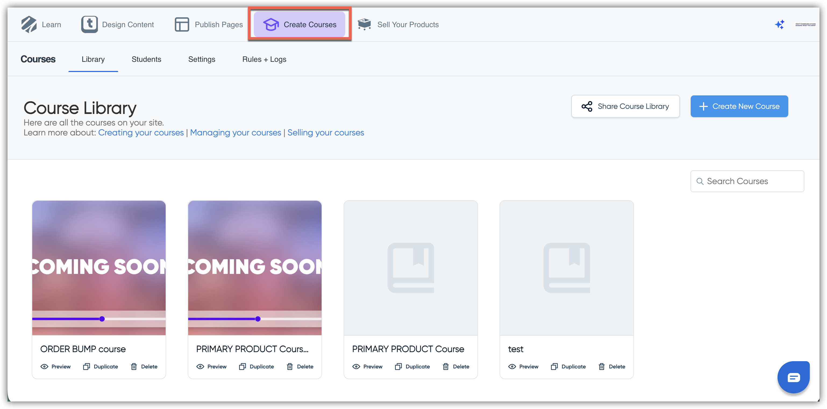
Task: Preview the ORDER BUMP course with the eye icon
Action: coord(44,366)
